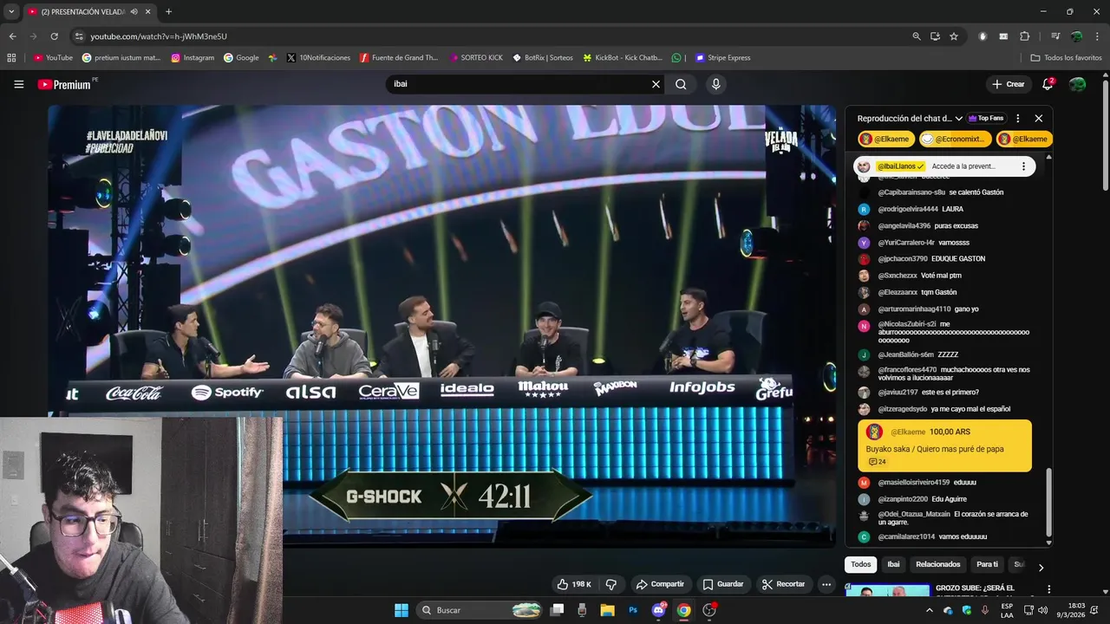Reload the current page

[54, 36]
